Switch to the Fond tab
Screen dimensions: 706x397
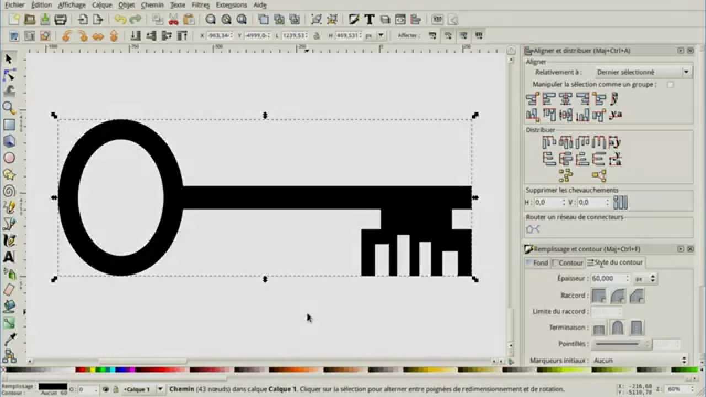click(537, 263)
